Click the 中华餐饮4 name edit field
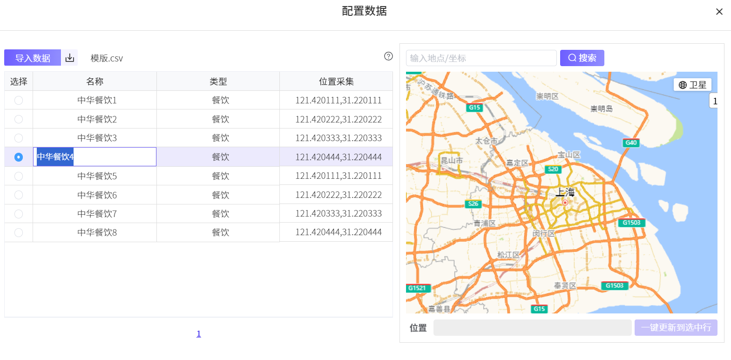The width and height of the screenshot is (731, 360). (95, 157)
